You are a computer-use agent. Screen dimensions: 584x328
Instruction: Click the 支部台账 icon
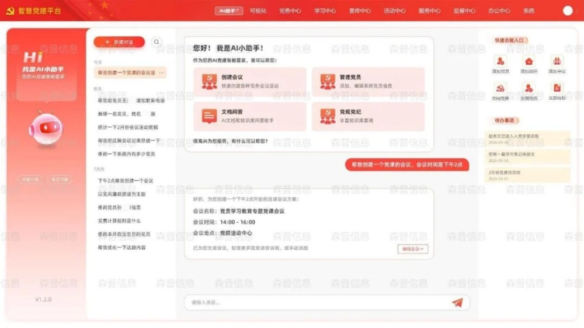point(557,89)
